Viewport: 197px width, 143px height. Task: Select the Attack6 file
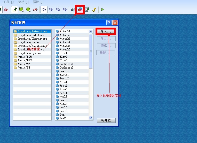click(72, 49)
